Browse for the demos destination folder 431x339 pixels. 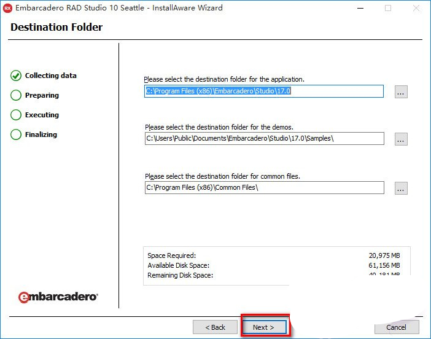401,139
